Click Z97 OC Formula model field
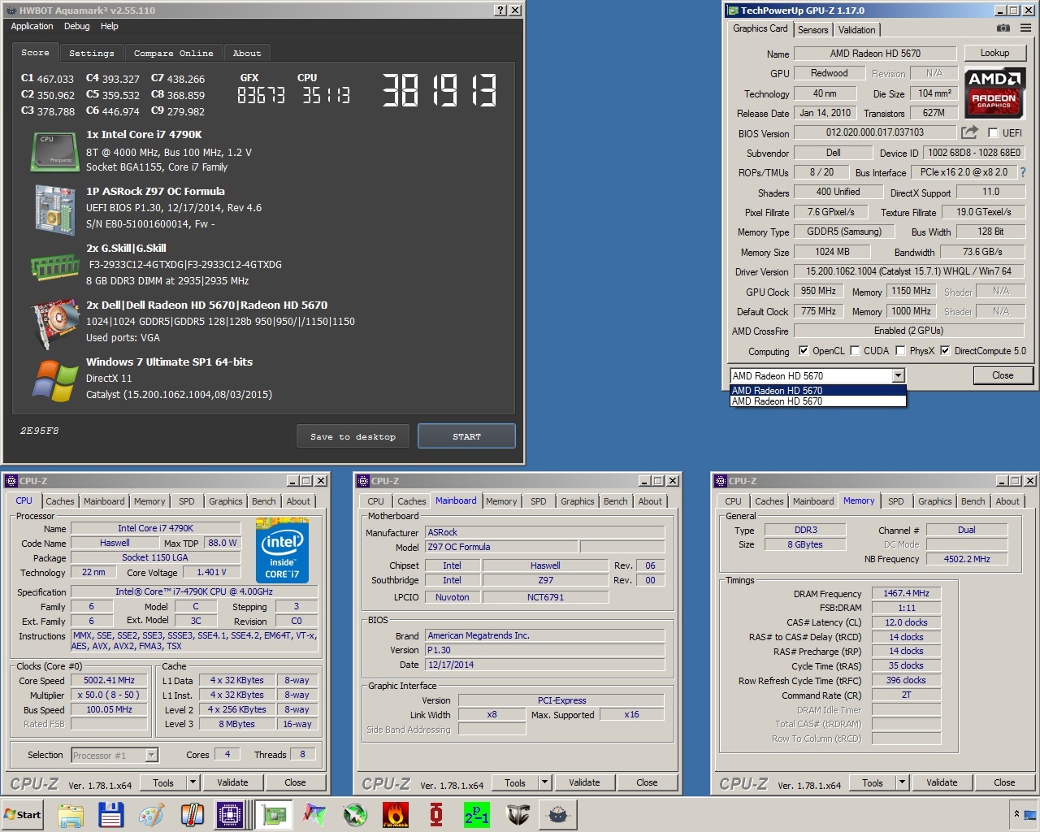This screenshot has height=832, width=1040. click(501, 547)
